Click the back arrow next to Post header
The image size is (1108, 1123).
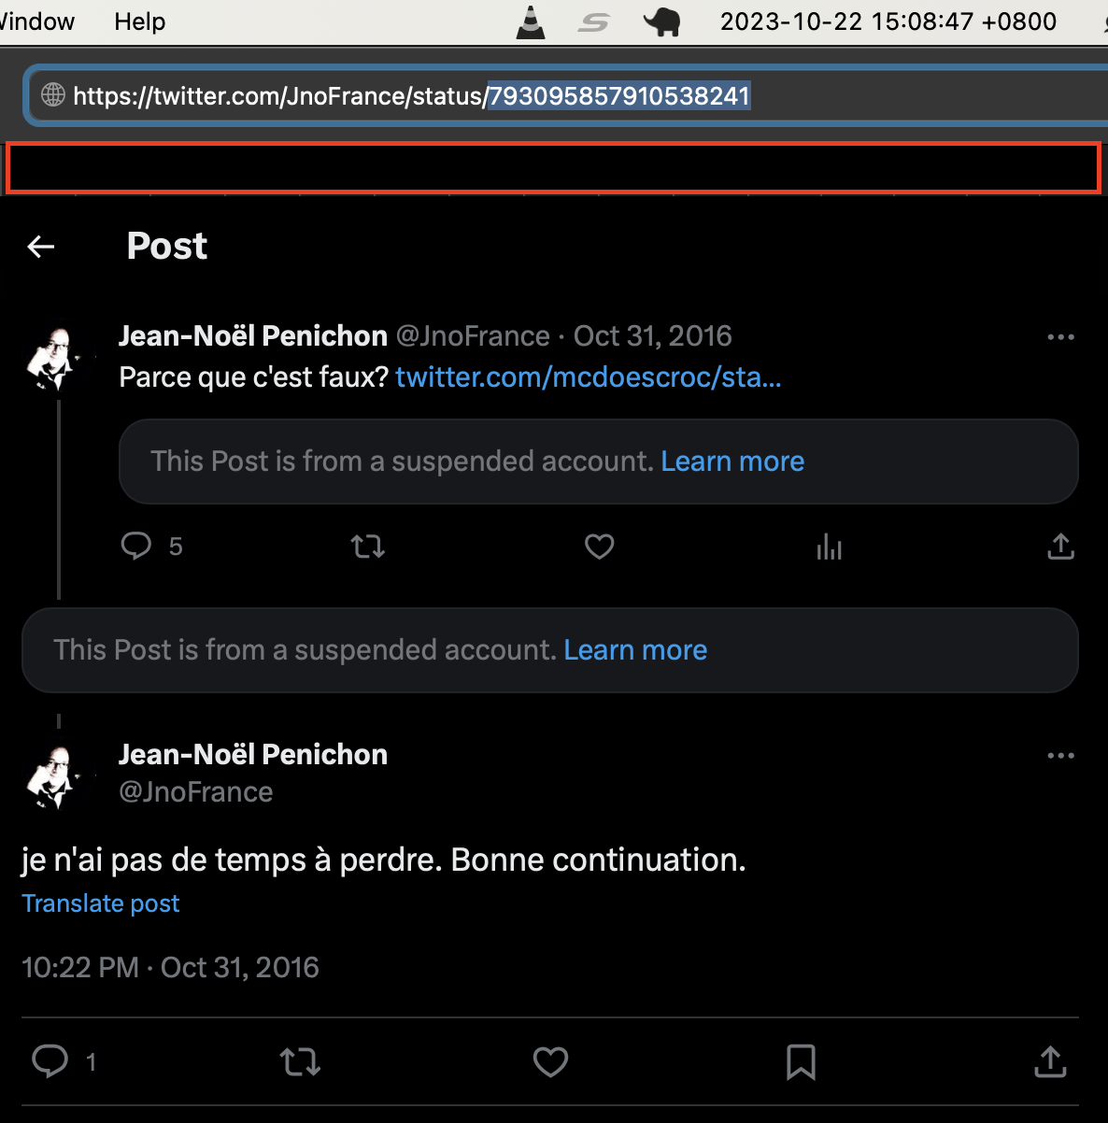[x=40, y=246]
